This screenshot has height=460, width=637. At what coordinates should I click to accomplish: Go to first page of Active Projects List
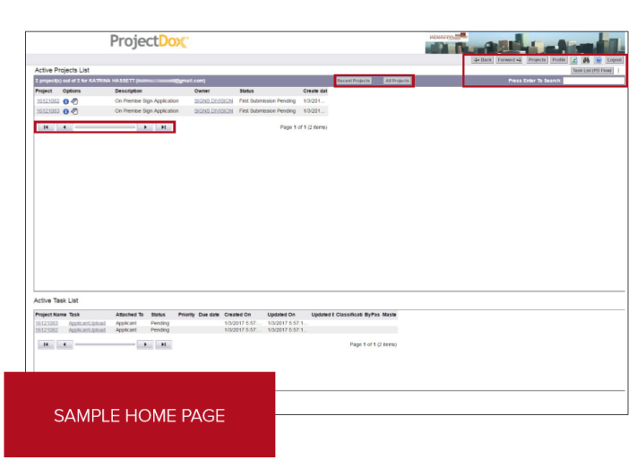pos(45,127)
